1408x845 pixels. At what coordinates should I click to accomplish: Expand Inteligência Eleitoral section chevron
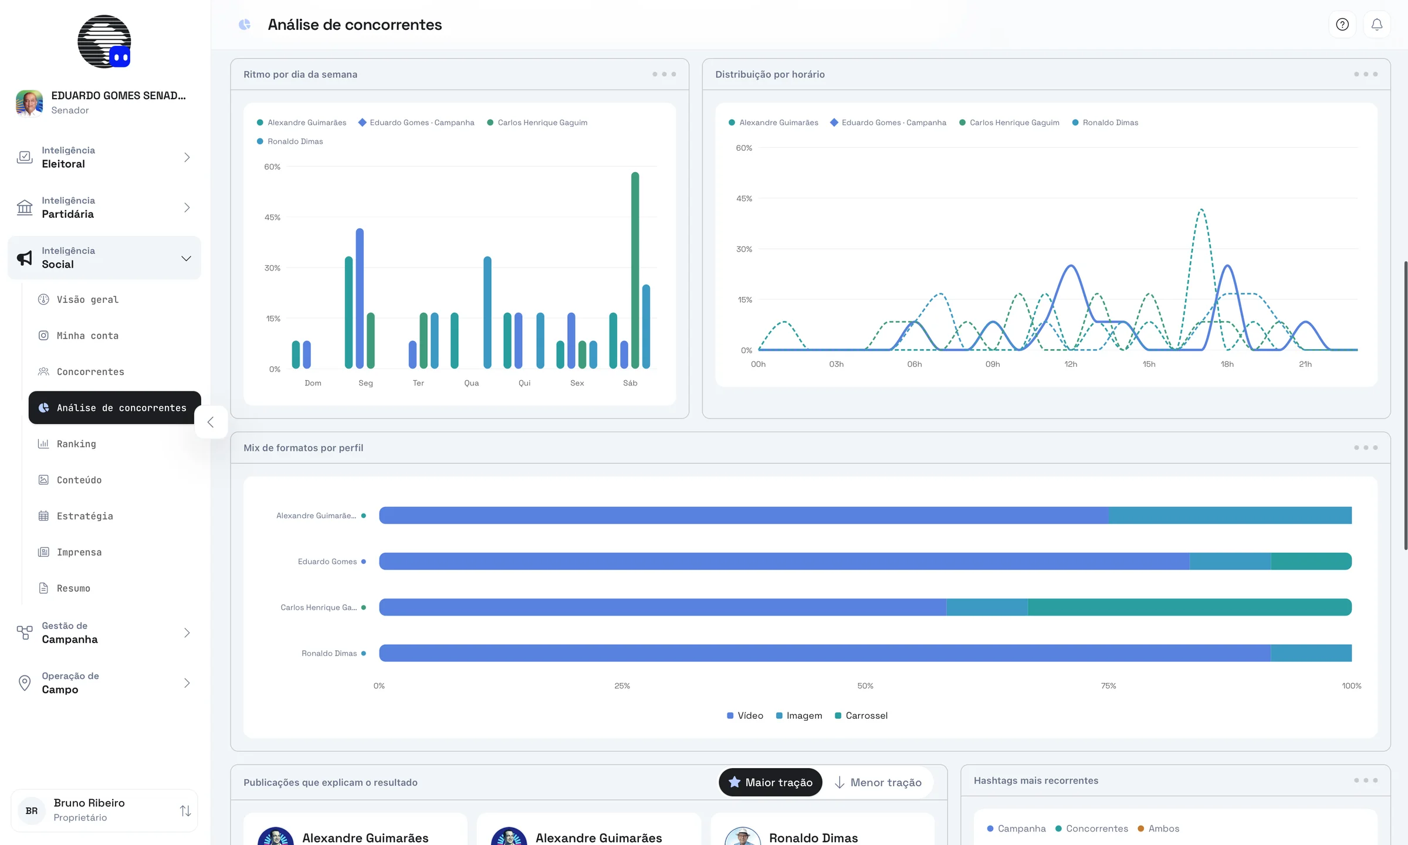point(187,157)
